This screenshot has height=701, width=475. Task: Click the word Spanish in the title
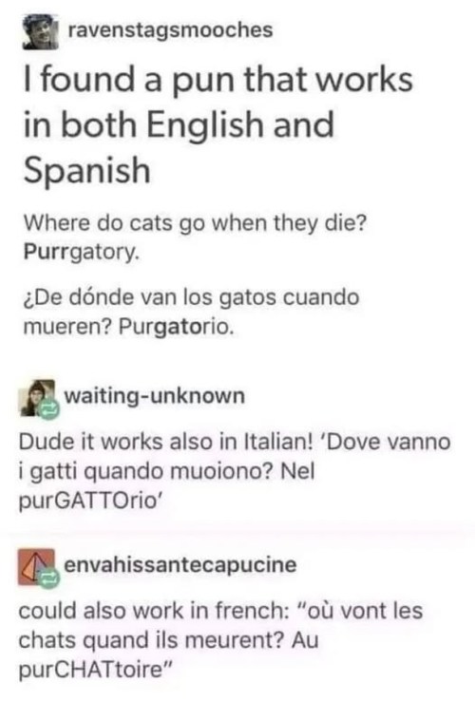pos(86,171)
